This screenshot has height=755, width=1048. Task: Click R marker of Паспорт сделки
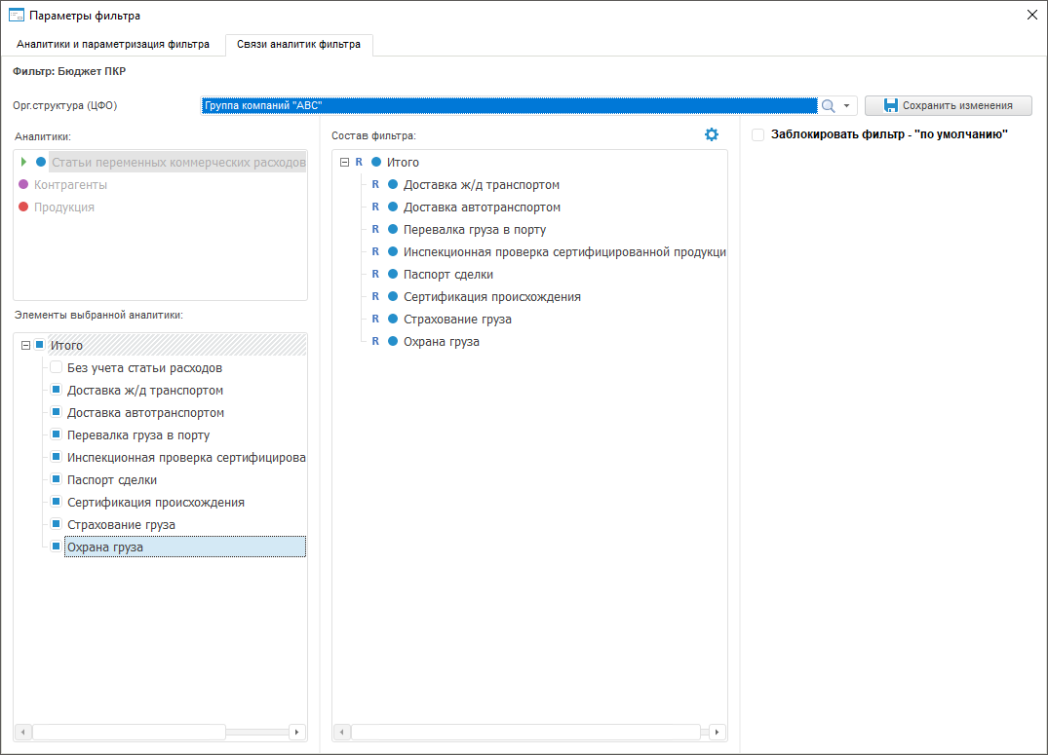[x=375, y=274]
